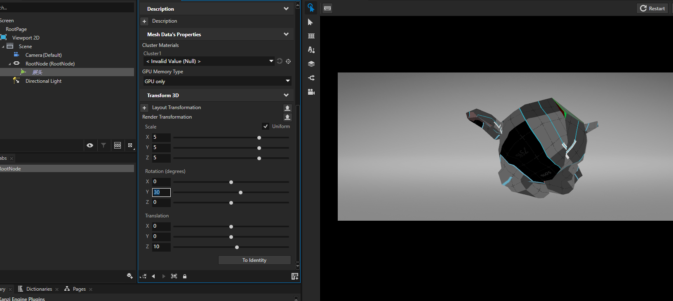Collapse the RootNode (RootNode) tree node

click(9, 64)
